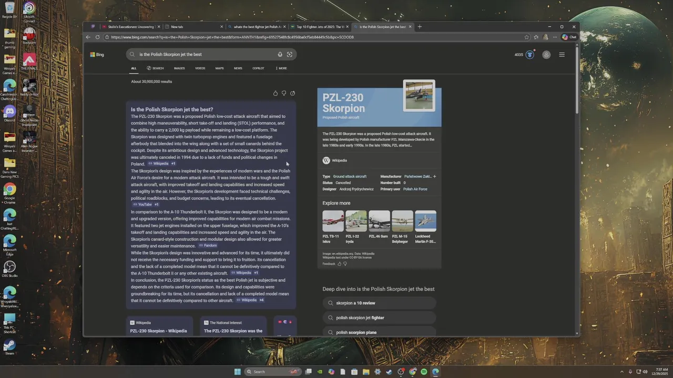The height and width of the screenshot is (378, 673).
Task: Open THE FINALS desktop shortcut
Action: [x=29, y=62]
